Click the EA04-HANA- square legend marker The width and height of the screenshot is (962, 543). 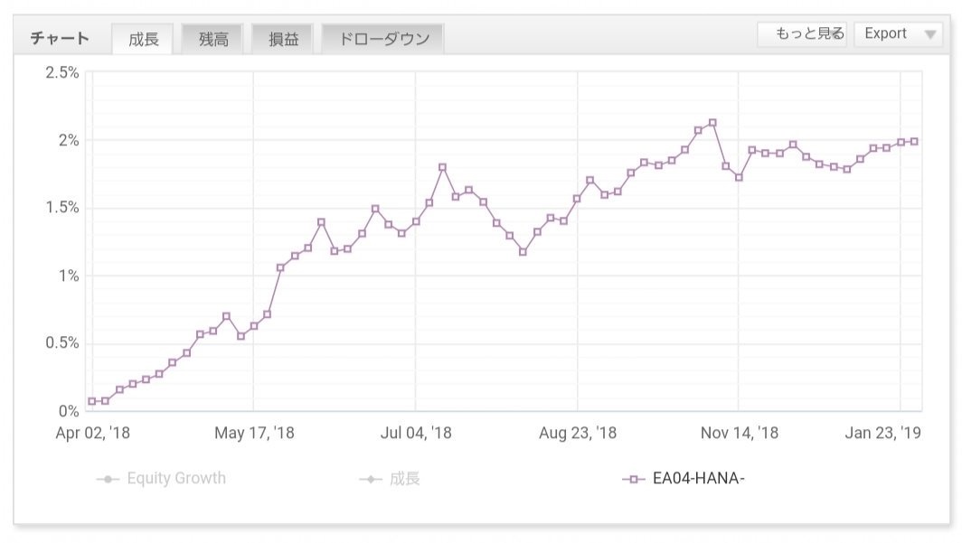(635, 479)
